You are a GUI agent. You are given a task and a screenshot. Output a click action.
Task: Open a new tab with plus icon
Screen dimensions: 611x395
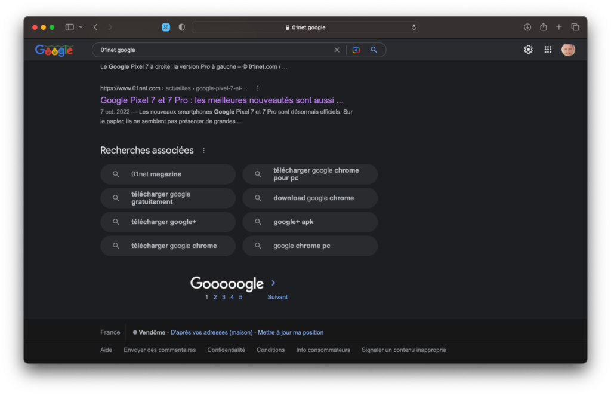click(x=558, y=27)
